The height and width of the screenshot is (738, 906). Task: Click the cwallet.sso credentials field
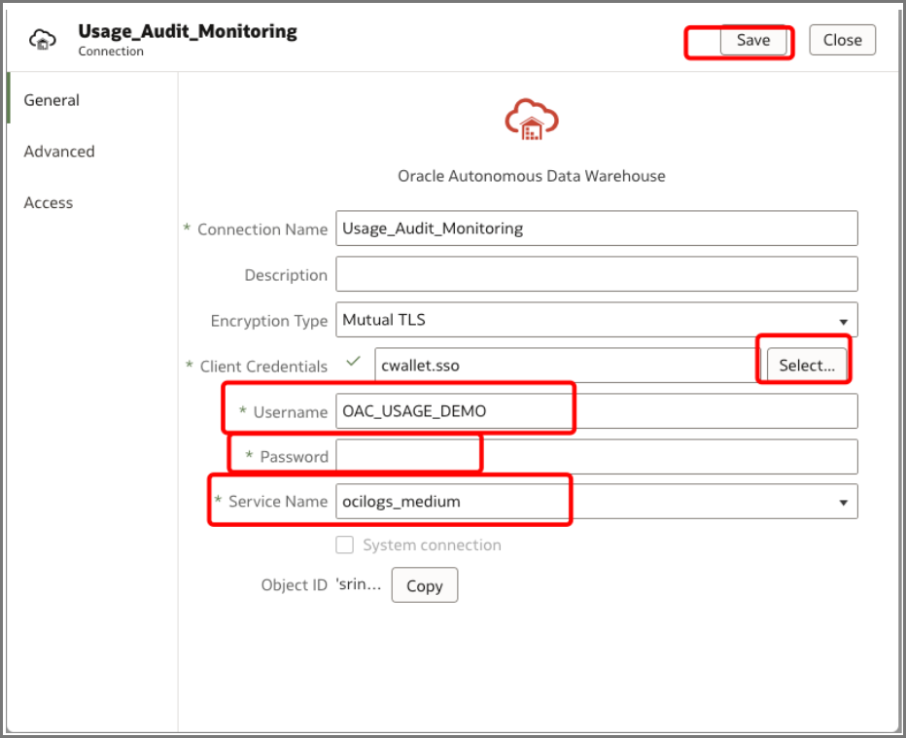click(x=568, y=366)
